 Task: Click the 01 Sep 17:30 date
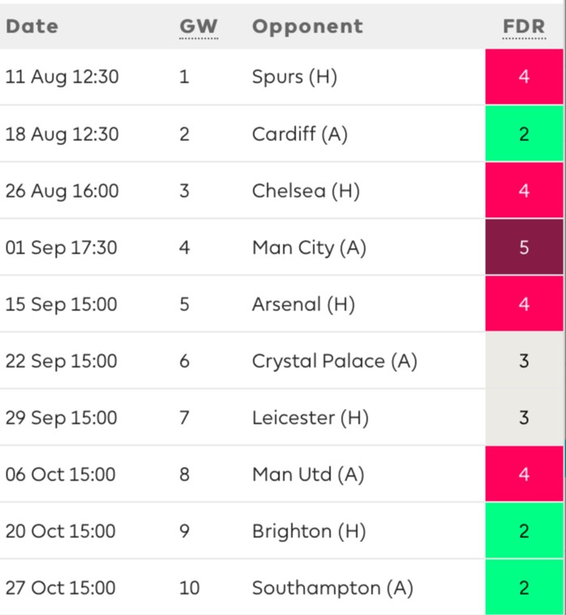point(62,248)
